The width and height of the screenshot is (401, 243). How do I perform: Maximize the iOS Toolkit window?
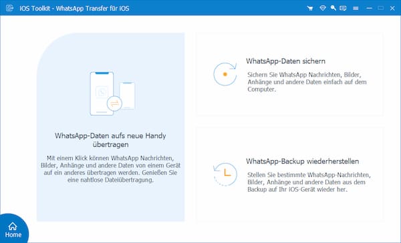380,8
